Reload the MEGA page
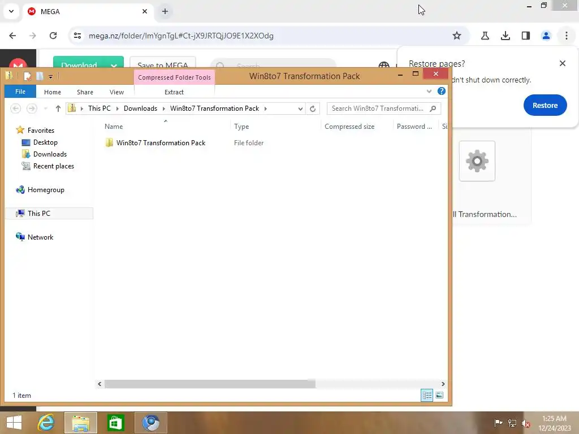Viewport: 579px width, 434px height. click(x=53, y=36)
